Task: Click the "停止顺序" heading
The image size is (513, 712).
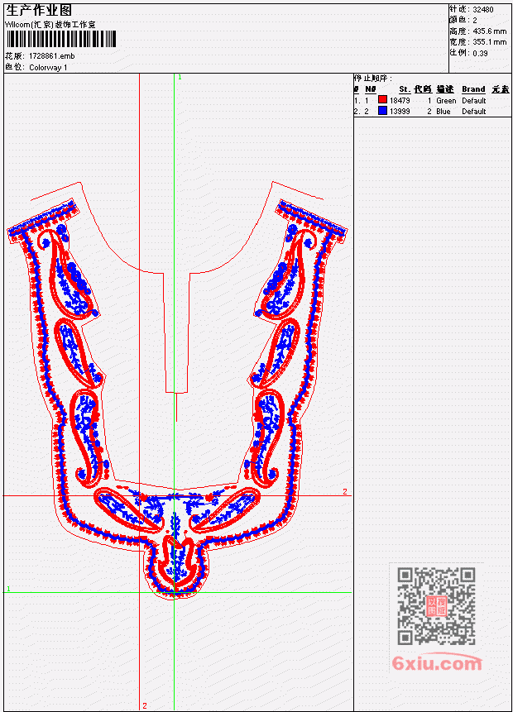Action: pos(373,78)
